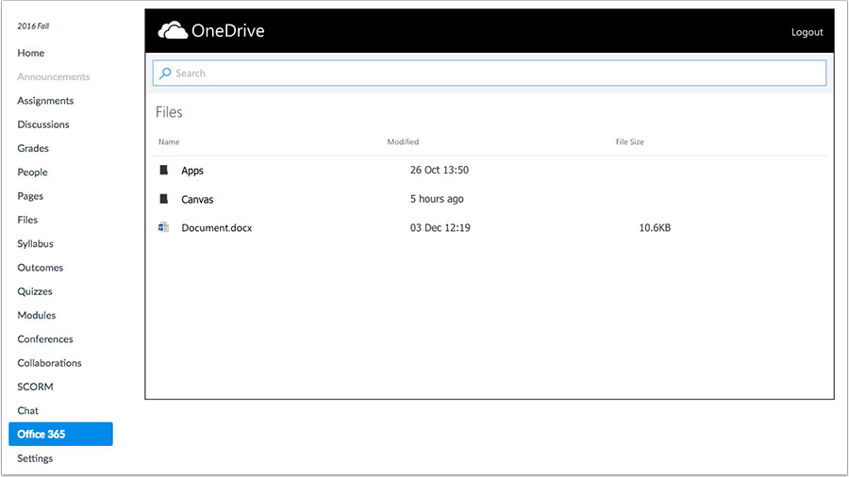Sort files by Name column
Screen dimensions: 849x477
pos(169,142)
